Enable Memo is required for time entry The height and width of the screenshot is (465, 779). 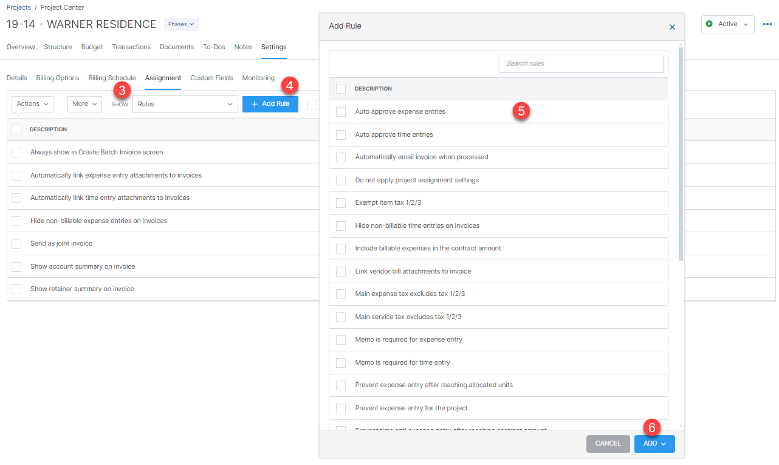coord(340,362)
